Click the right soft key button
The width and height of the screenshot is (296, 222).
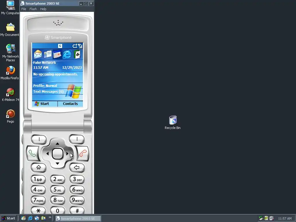coord(77,139)
